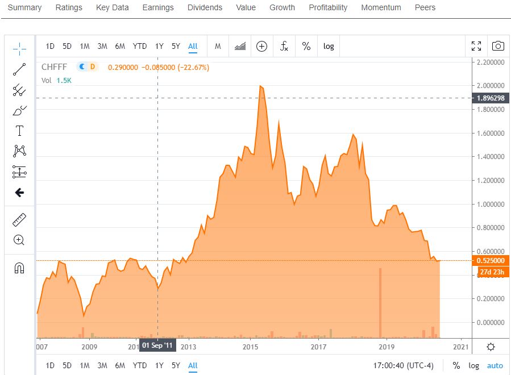Open the Dividends section
Screen dimensions: 511x375
[x=205, y=7]
